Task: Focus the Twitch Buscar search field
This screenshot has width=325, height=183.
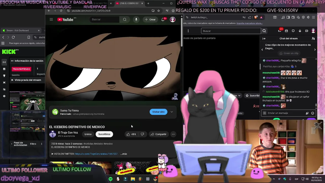Action: 231,31
